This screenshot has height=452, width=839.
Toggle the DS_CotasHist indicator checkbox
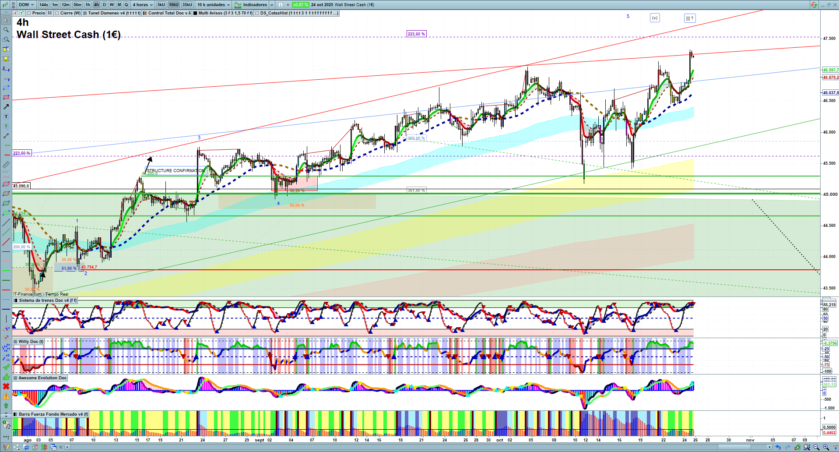pyautogui.click(x=257, y=13)
